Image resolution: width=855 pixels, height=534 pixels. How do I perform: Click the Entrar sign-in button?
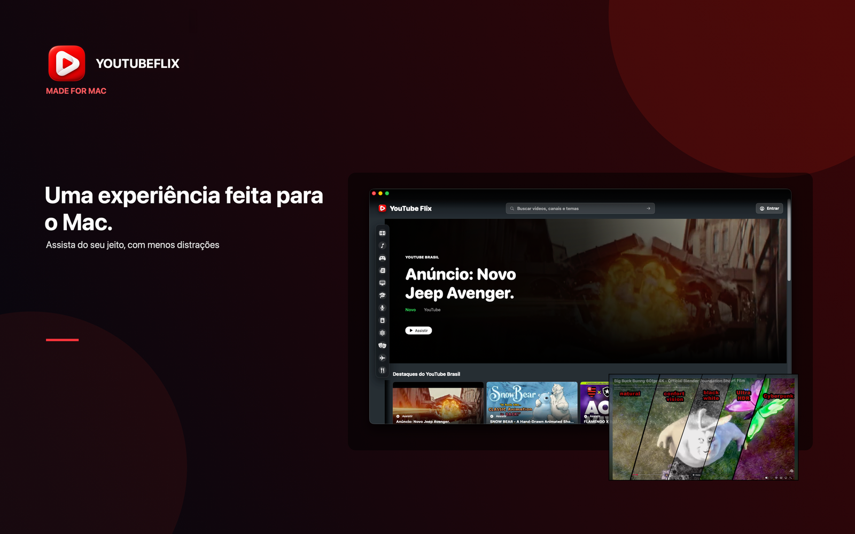[x=770, y=208]
